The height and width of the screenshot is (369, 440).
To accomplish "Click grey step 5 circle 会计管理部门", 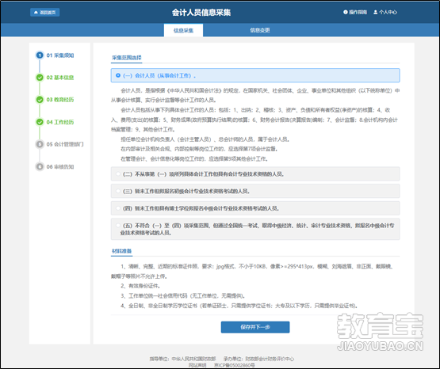I will click(x=40, y=144).
